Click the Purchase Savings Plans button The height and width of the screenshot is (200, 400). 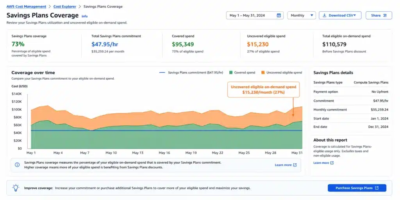[x=357, y=188]
